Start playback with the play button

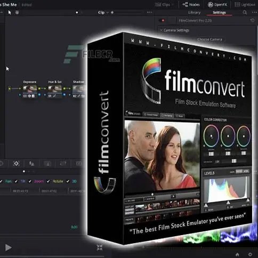pos(8,247)
